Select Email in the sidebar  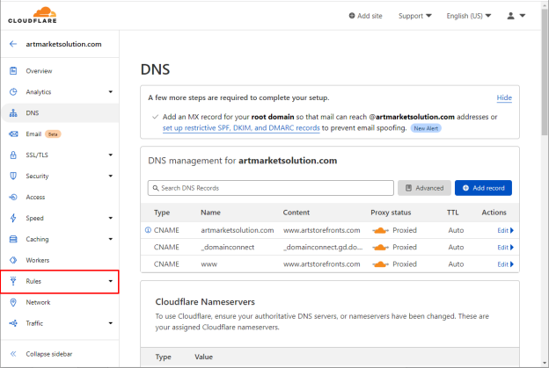pos(33,133)
